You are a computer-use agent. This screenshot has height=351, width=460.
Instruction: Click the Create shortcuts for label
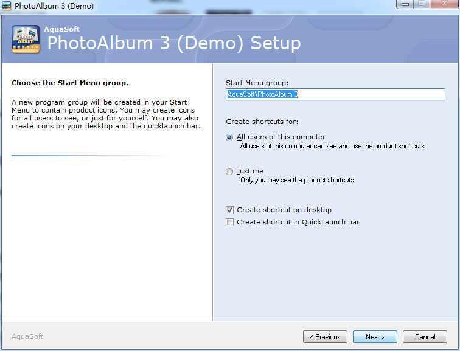pos(262,122)
